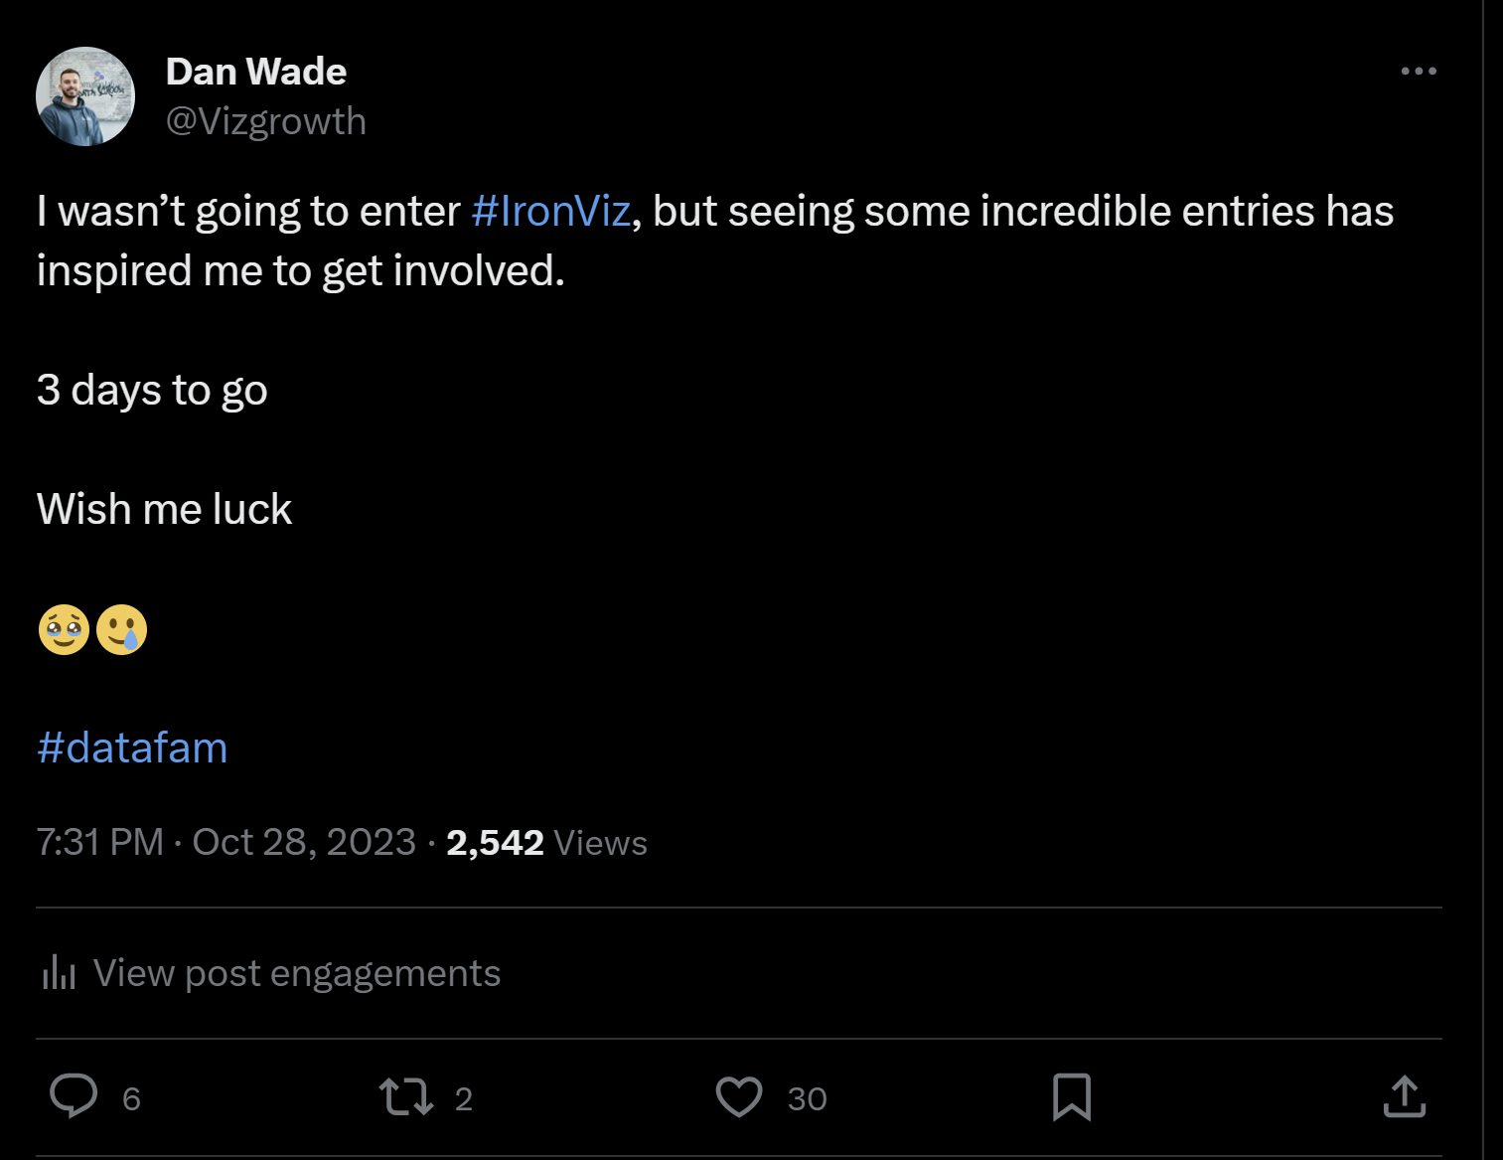Click the share upload icon
The height and width of the screenshot is (1160, 1503).
[x=1404, y=1096]
